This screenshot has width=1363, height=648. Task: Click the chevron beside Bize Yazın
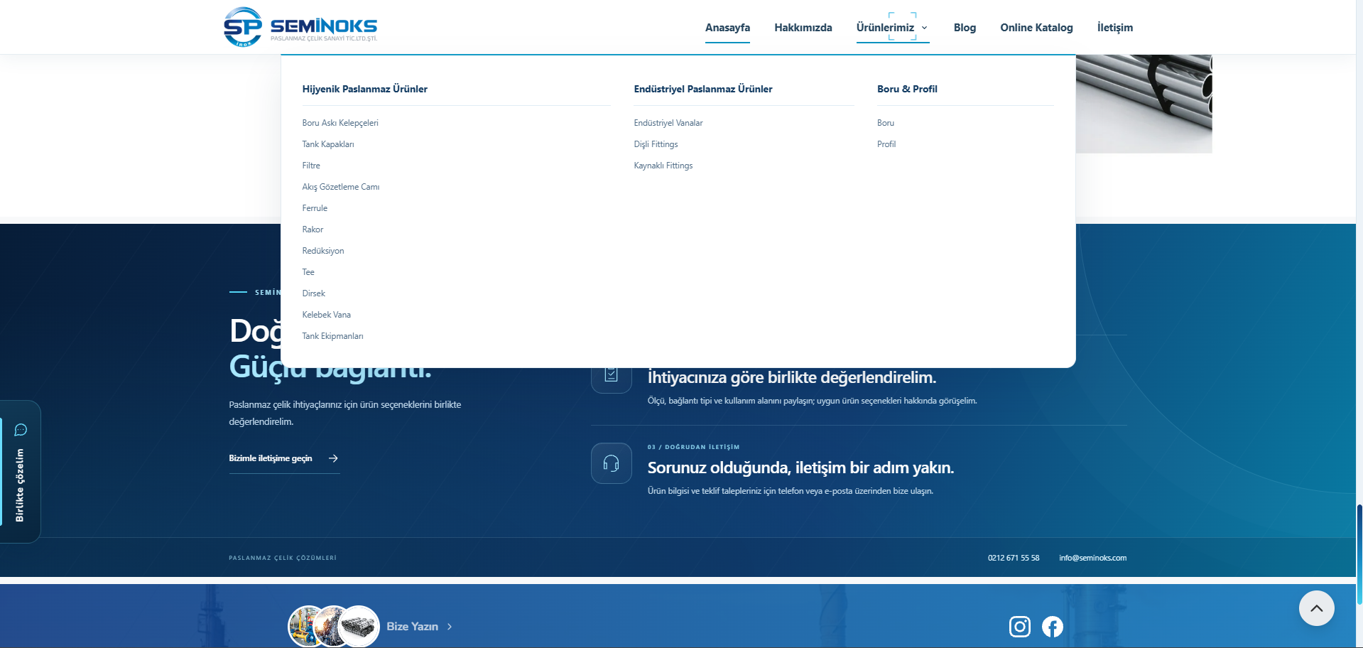pyautogui.click(x=450, y=627)
